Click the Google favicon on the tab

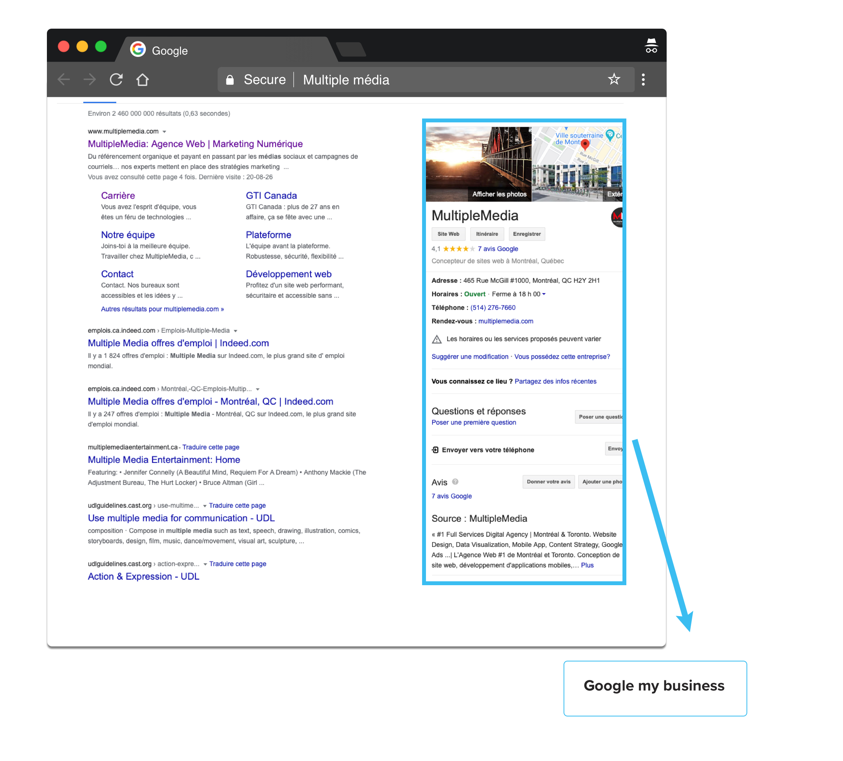pyautogui.click(x=138, y=49)
